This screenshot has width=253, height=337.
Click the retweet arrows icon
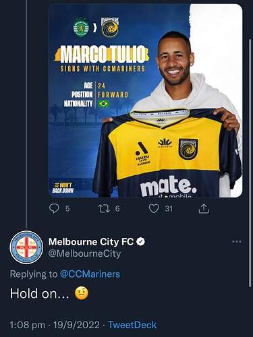click(105, 209)
